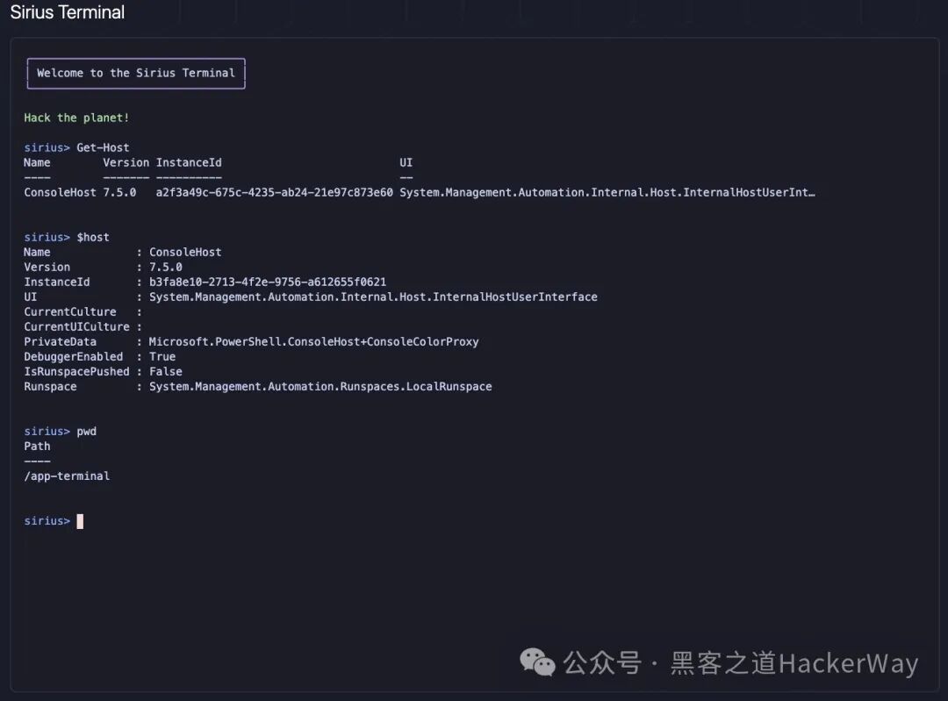Click the ConsoleHost+ConsoleColorProxy value
The image size is (948, 701).
tap(313, 342)
